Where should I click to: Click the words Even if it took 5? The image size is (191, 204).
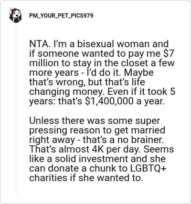point(141,92)
